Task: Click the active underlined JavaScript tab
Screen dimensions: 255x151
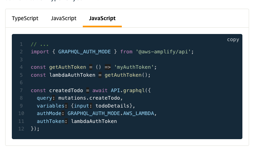Action: [102, 18]
